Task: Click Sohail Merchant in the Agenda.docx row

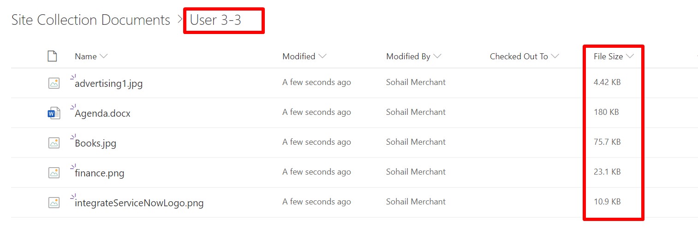Action: point(416,112)
